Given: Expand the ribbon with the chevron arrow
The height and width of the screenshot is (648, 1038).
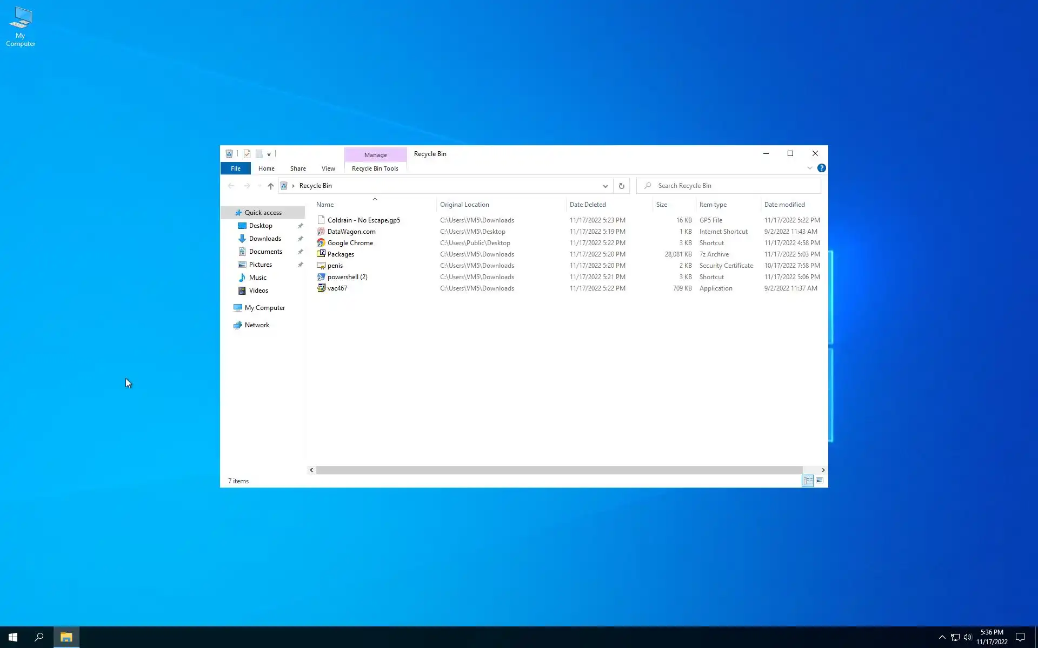Looking at the screenshot, I should (809, 168).
